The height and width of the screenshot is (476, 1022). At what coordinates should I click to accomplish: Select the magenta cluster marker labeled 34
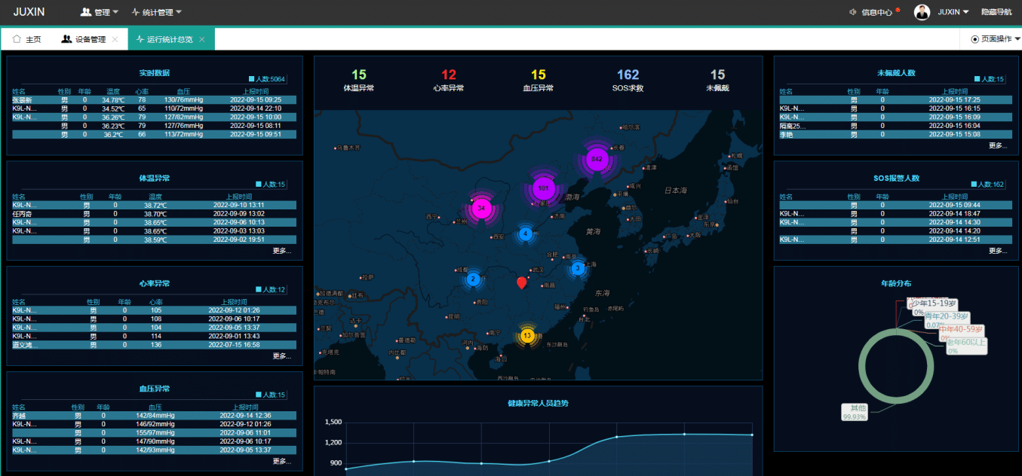481,208
